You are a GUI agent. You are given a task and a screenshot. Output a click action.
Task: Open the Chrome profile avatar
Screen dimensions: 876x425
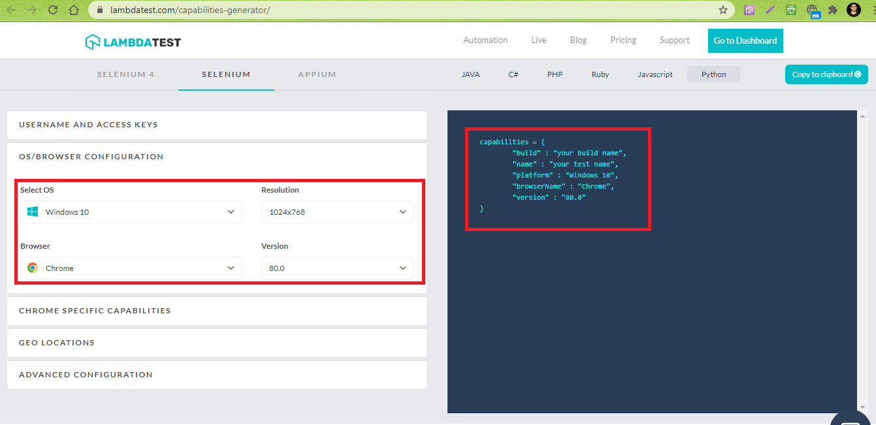[x=854, y=10]
